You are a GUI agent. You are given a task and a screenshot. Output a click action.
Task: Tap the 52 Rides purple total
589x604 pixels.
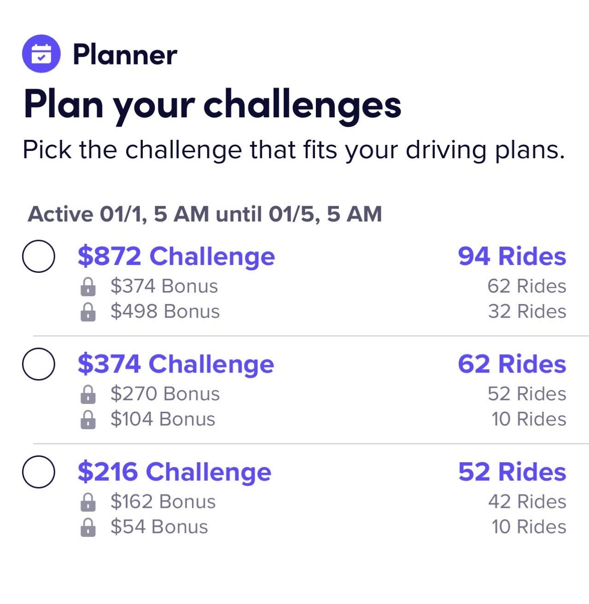[512, 472]
